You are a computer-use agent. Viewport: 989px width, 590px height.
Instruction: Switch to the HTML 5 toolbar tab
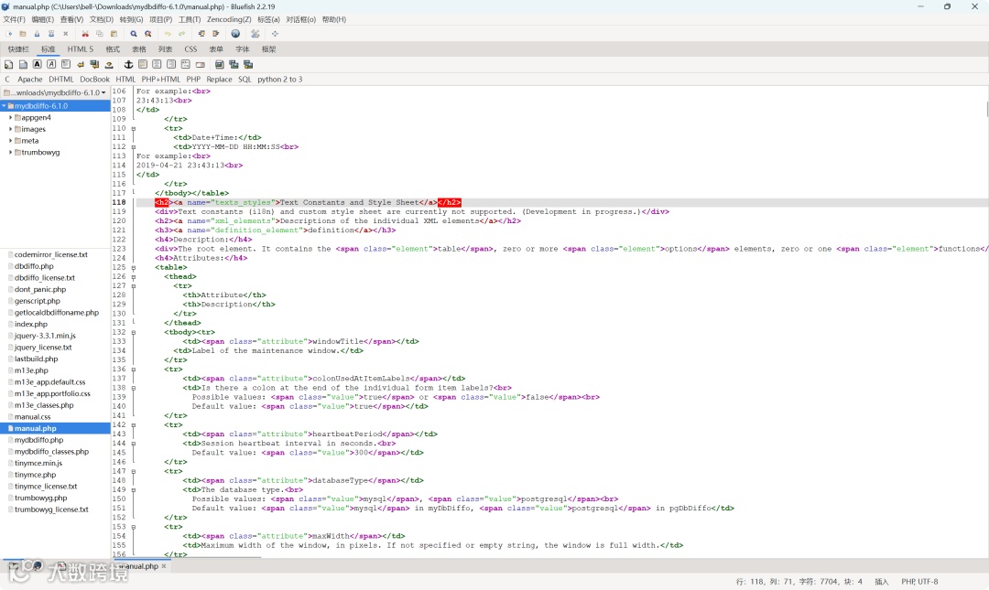point(80,49)
